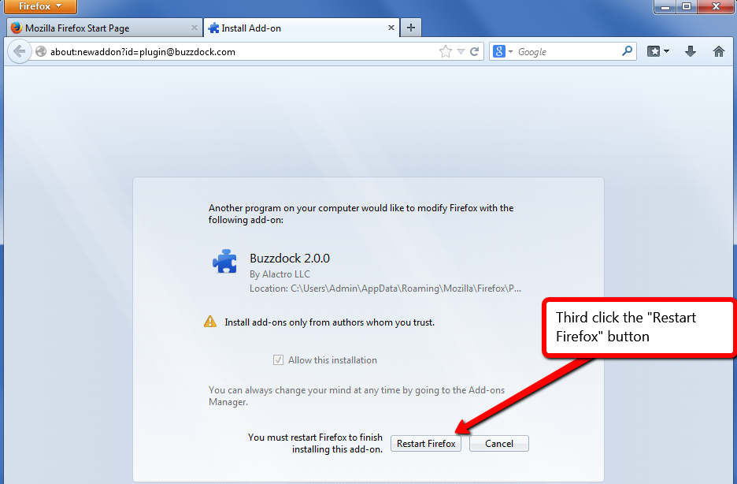Screen dimensions: 737x484
Task: Click the 'Install add-ons only from authors' warning text
Action: (x=329, y=322)
